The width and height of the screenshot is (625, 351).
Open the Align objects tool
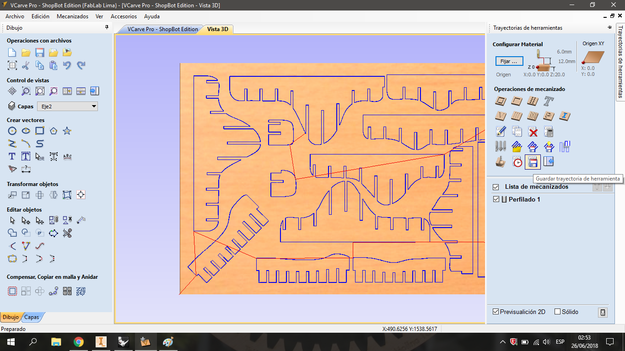point(81,195)
